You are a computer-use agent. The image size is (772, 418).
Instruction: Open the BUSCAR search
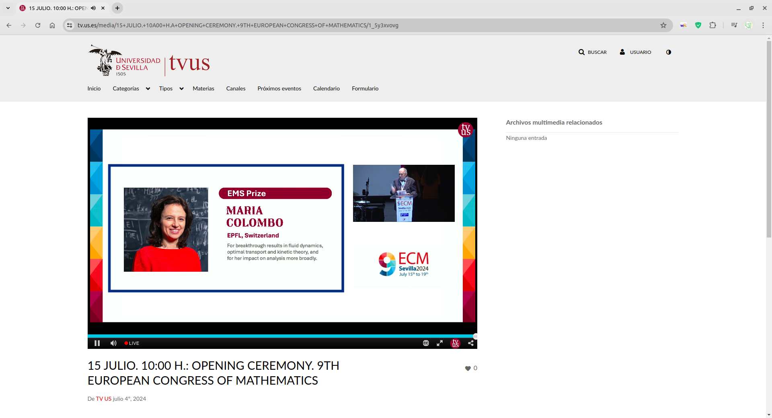click(592, 52)
